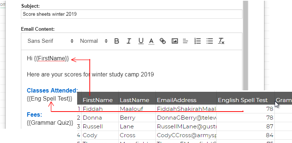Insert a link with chain icon
The image size is (292, 143).
(163, 41)
